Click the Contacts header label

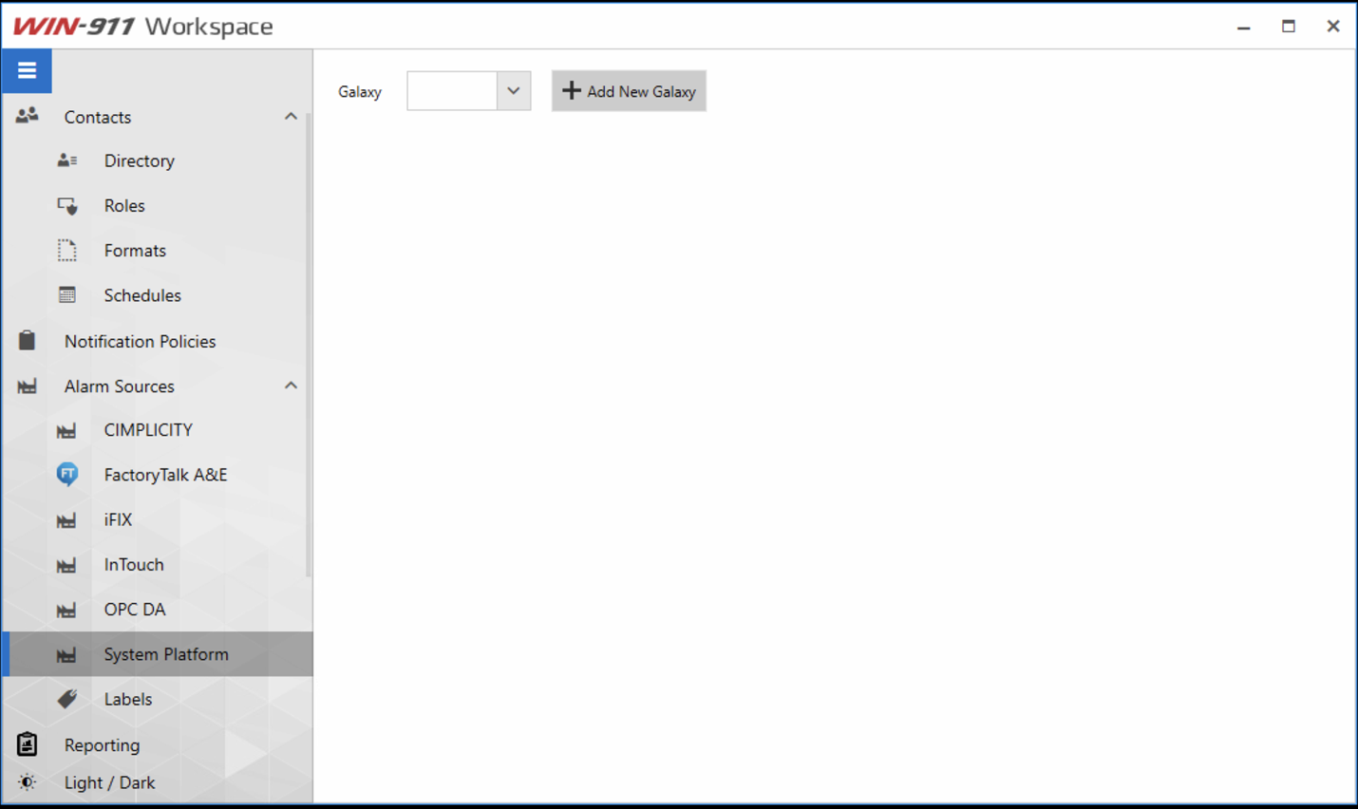98,117
